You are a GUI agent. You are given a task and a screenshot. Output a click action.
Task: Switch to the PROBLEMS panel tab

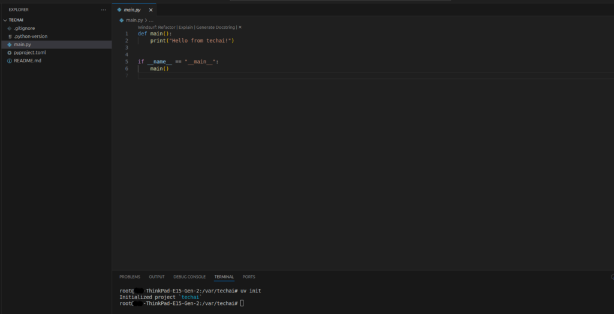tap(130, 277)
